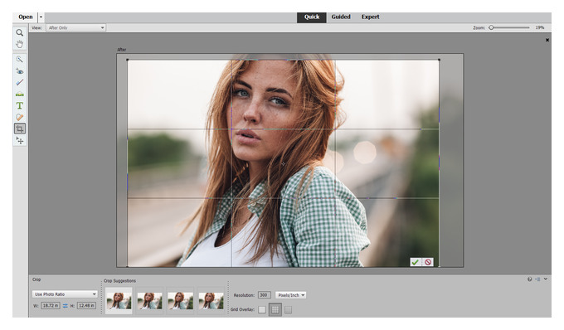Open the crop tool help icon
Viewport: 564px width, 330px height.
click(529, 279)
